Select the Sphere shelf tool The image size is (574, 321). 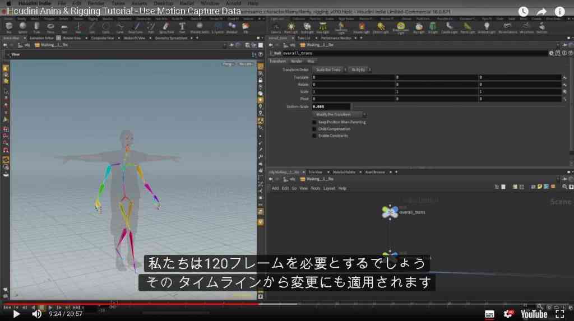coord(22,27)
